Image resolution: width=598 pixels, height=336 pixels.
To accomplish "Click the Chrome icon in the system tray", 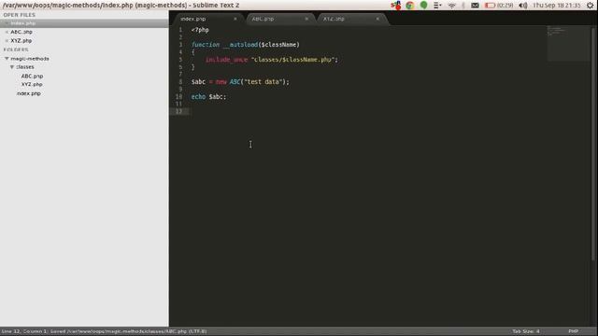I will pyautogui.click(x=410, y=6).
